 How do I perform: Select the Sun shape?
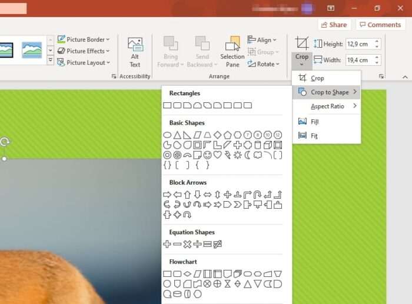point(238,155)
